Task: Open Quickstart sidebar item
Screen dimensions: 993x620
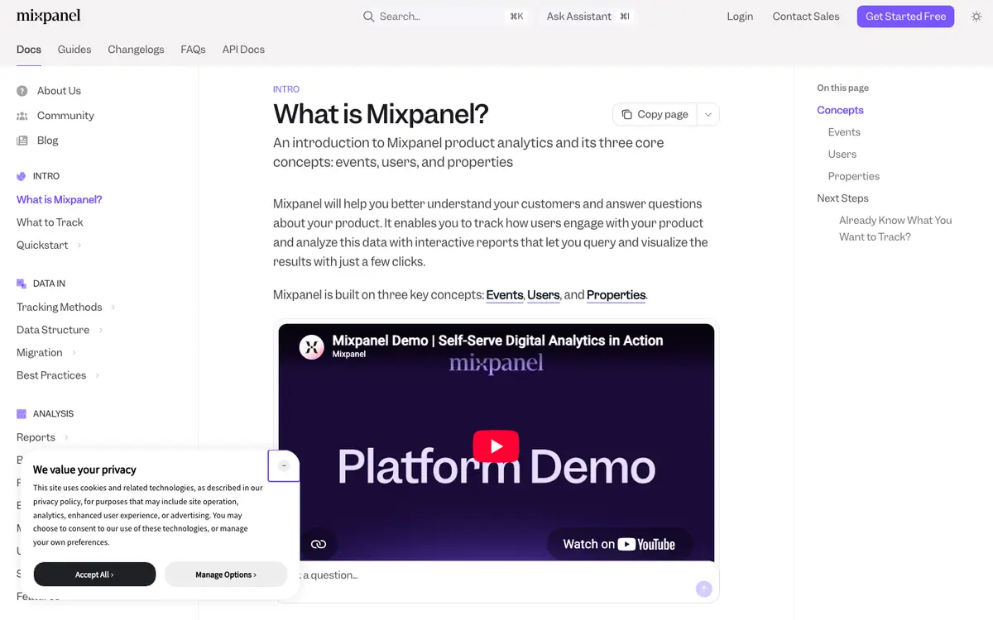Action: point(42,245)
